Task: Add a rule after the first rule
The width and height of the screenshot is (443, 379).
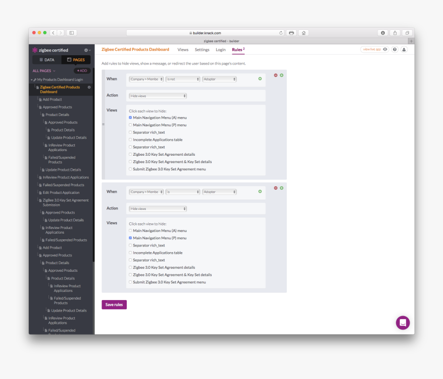Action: [282, 75]
